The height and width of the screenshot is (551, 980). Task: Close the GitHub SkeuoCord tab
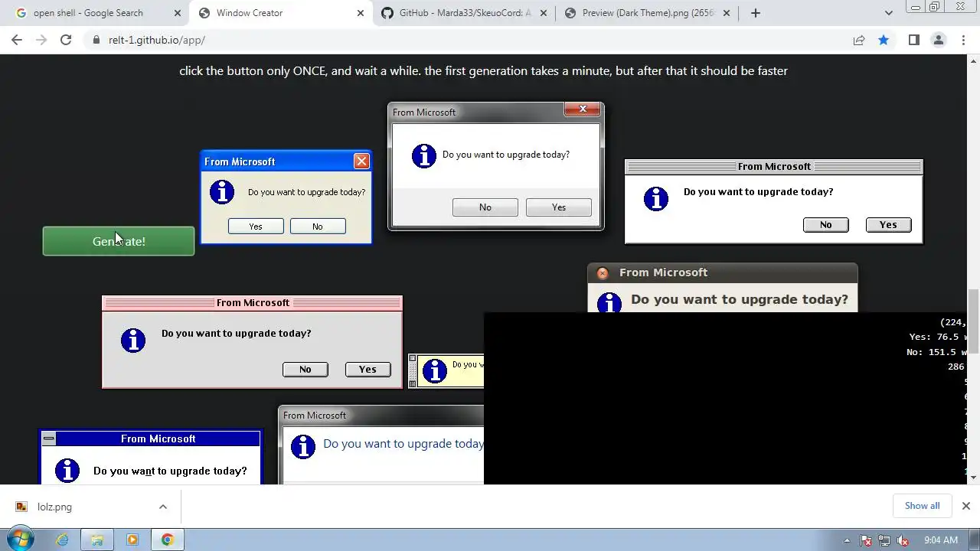coord(544,13)
